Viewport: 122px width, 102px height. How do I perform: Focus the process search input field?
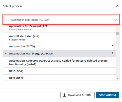point(61,20)
